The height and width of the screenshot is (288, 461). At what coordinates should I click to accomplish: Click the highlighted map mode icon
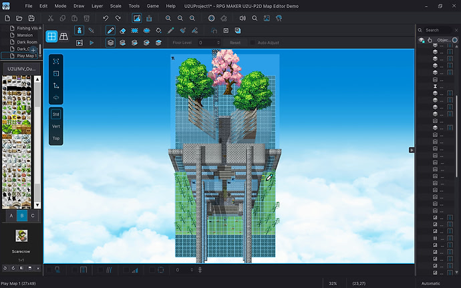click(x=137, y=18)
